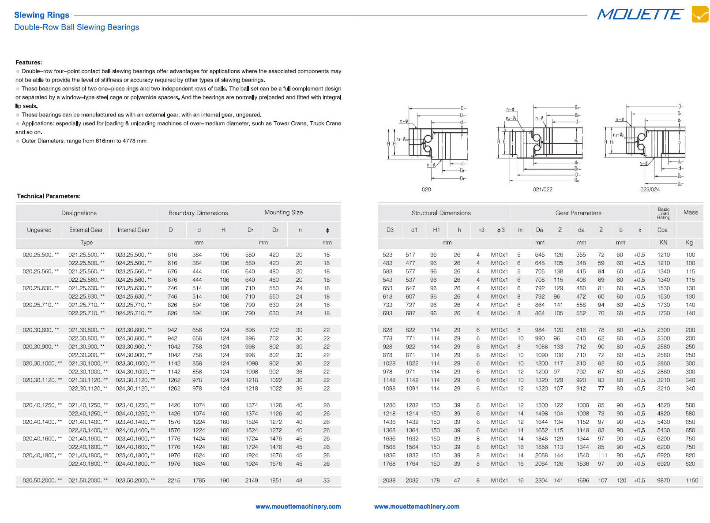Select designation 024.40.1800. **
Viewport: 710px width, 523px height.
pos(135,464)
